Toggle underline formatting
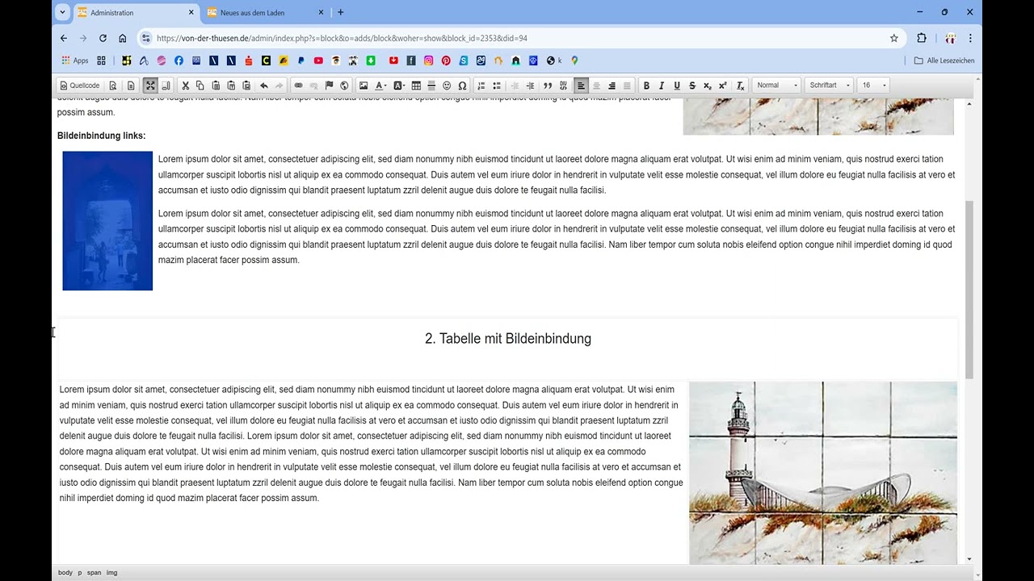 click(x=677, y=86)
